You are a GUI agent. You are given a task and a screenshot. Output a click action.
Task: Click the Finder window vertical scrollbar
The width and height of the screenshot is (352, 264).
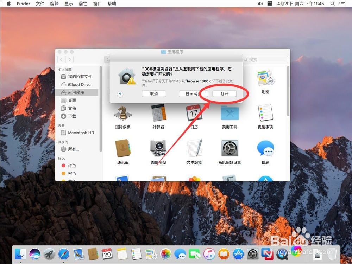tap(288, 91)
